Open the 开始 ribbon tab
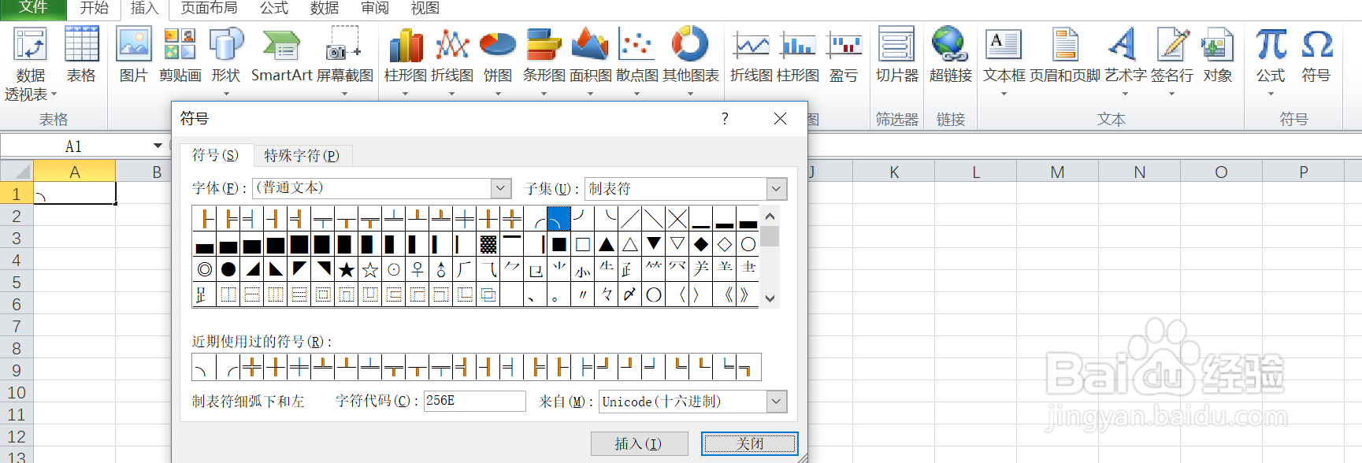 tap(95, 8)
